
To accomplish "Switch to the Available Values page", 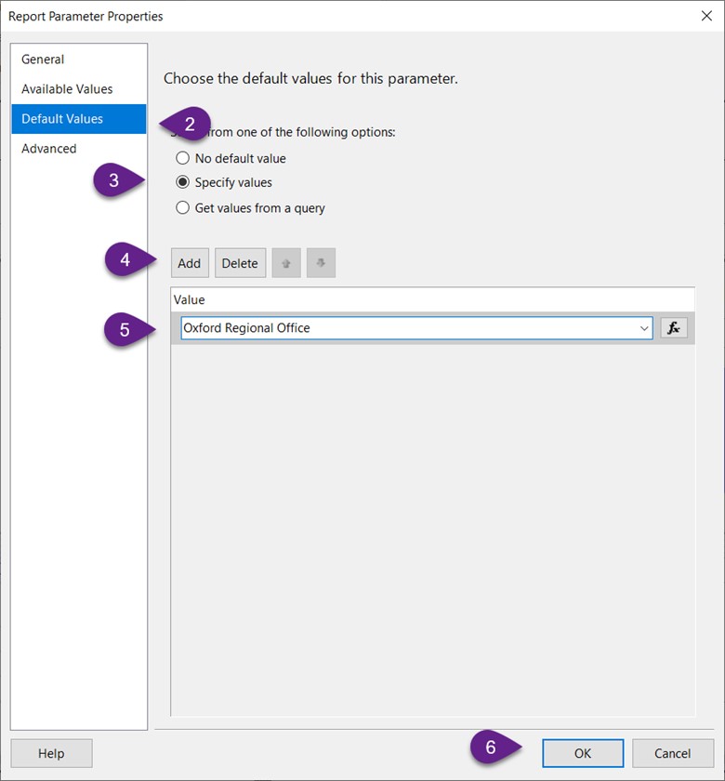I will pos(67,89).
